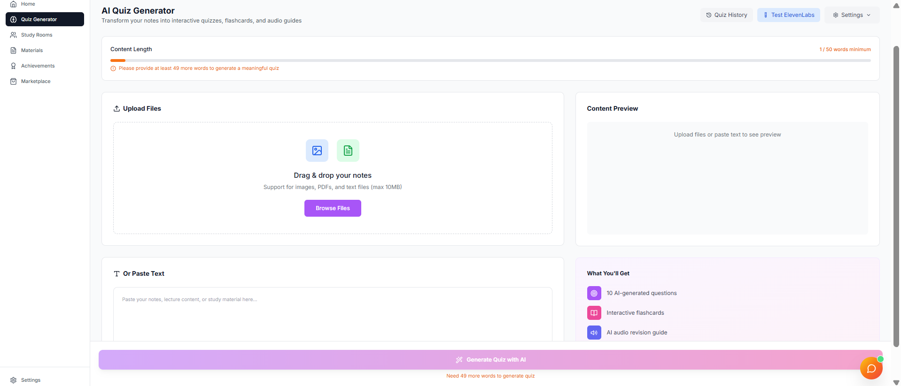Click the Content Preview placeholder area
This screenshot has width=901, height=386.
[727, 178]
